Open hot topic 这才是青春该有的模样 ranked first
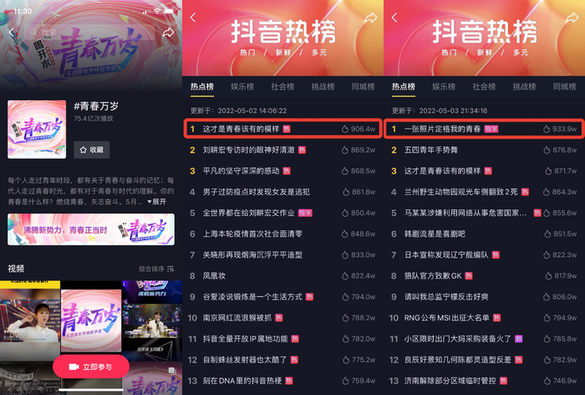 [282, 129]
